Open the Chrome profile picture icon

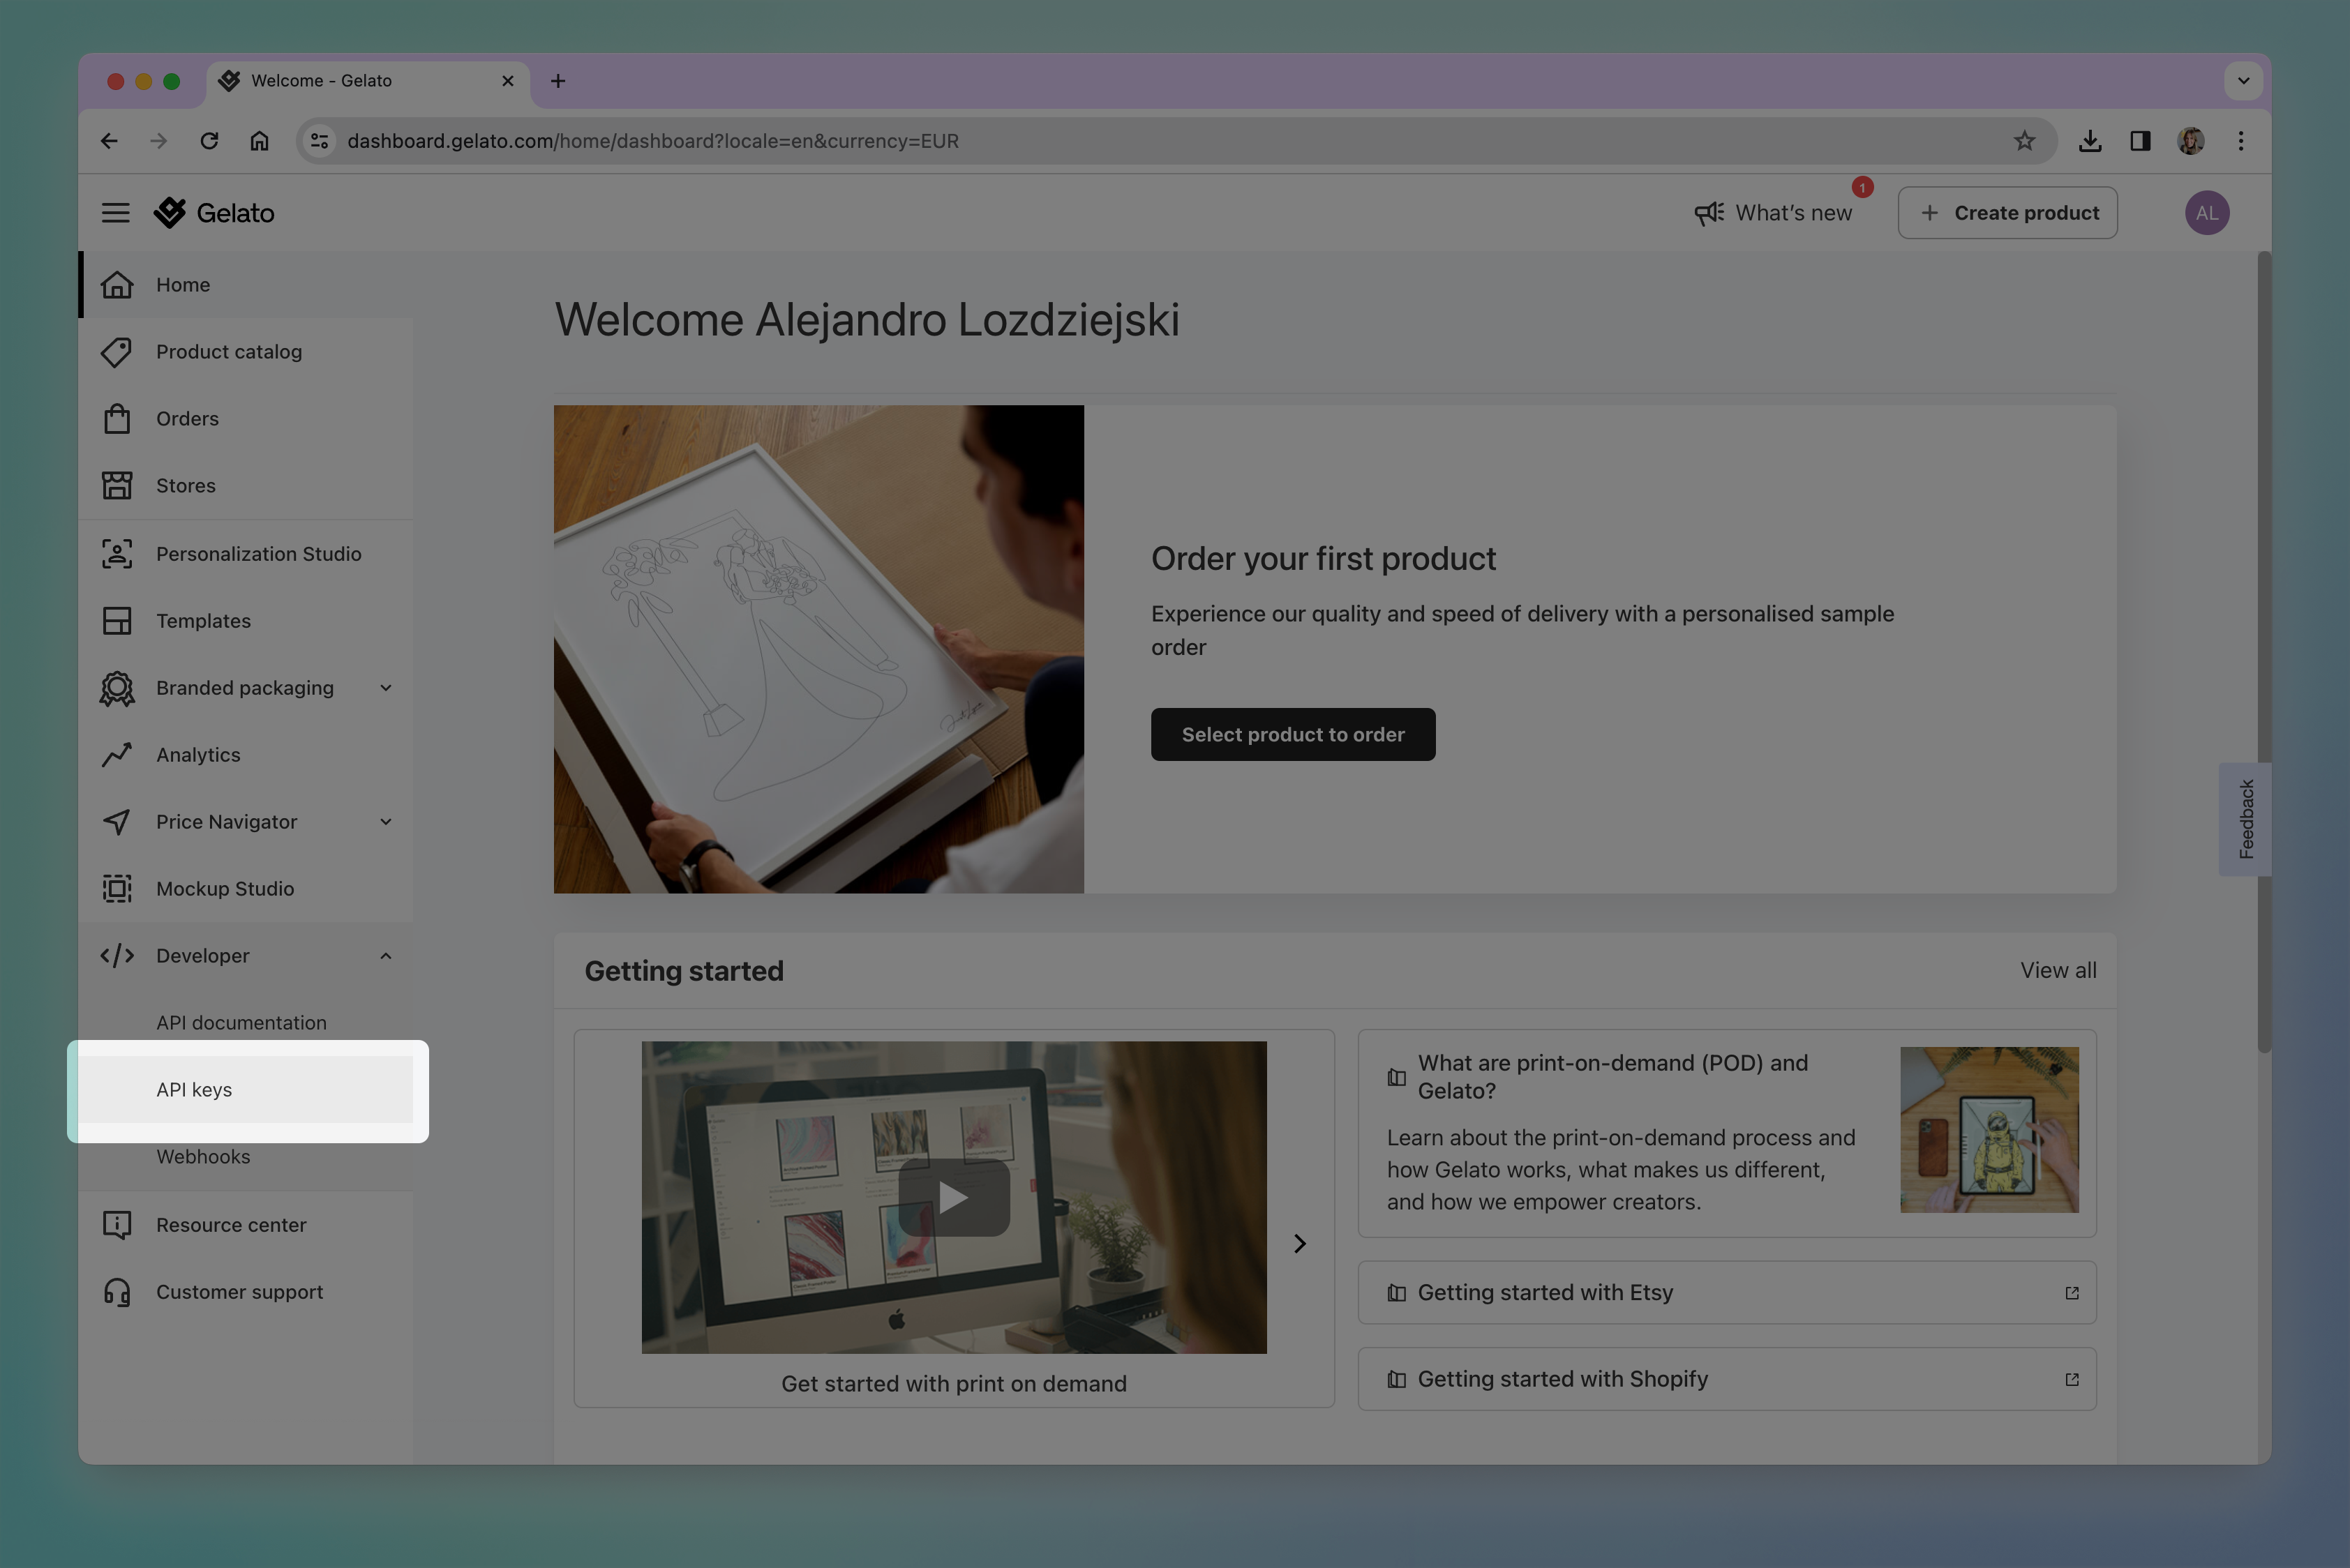2191,141
